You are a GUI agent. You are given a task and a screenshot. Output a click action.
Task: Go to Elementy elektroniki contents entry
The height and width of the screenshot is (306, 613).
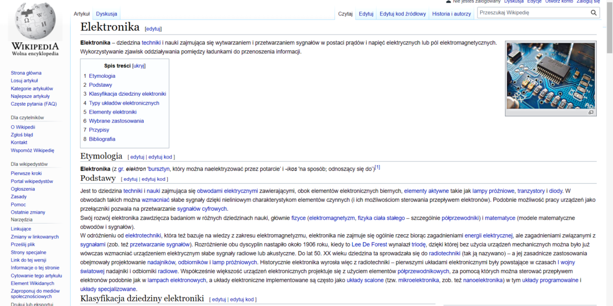[113, 112]
